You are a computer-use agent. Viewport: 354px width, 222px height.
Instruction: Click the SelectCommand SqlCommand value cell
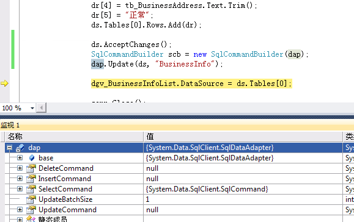pyautogui.click(x=243, y=189)
